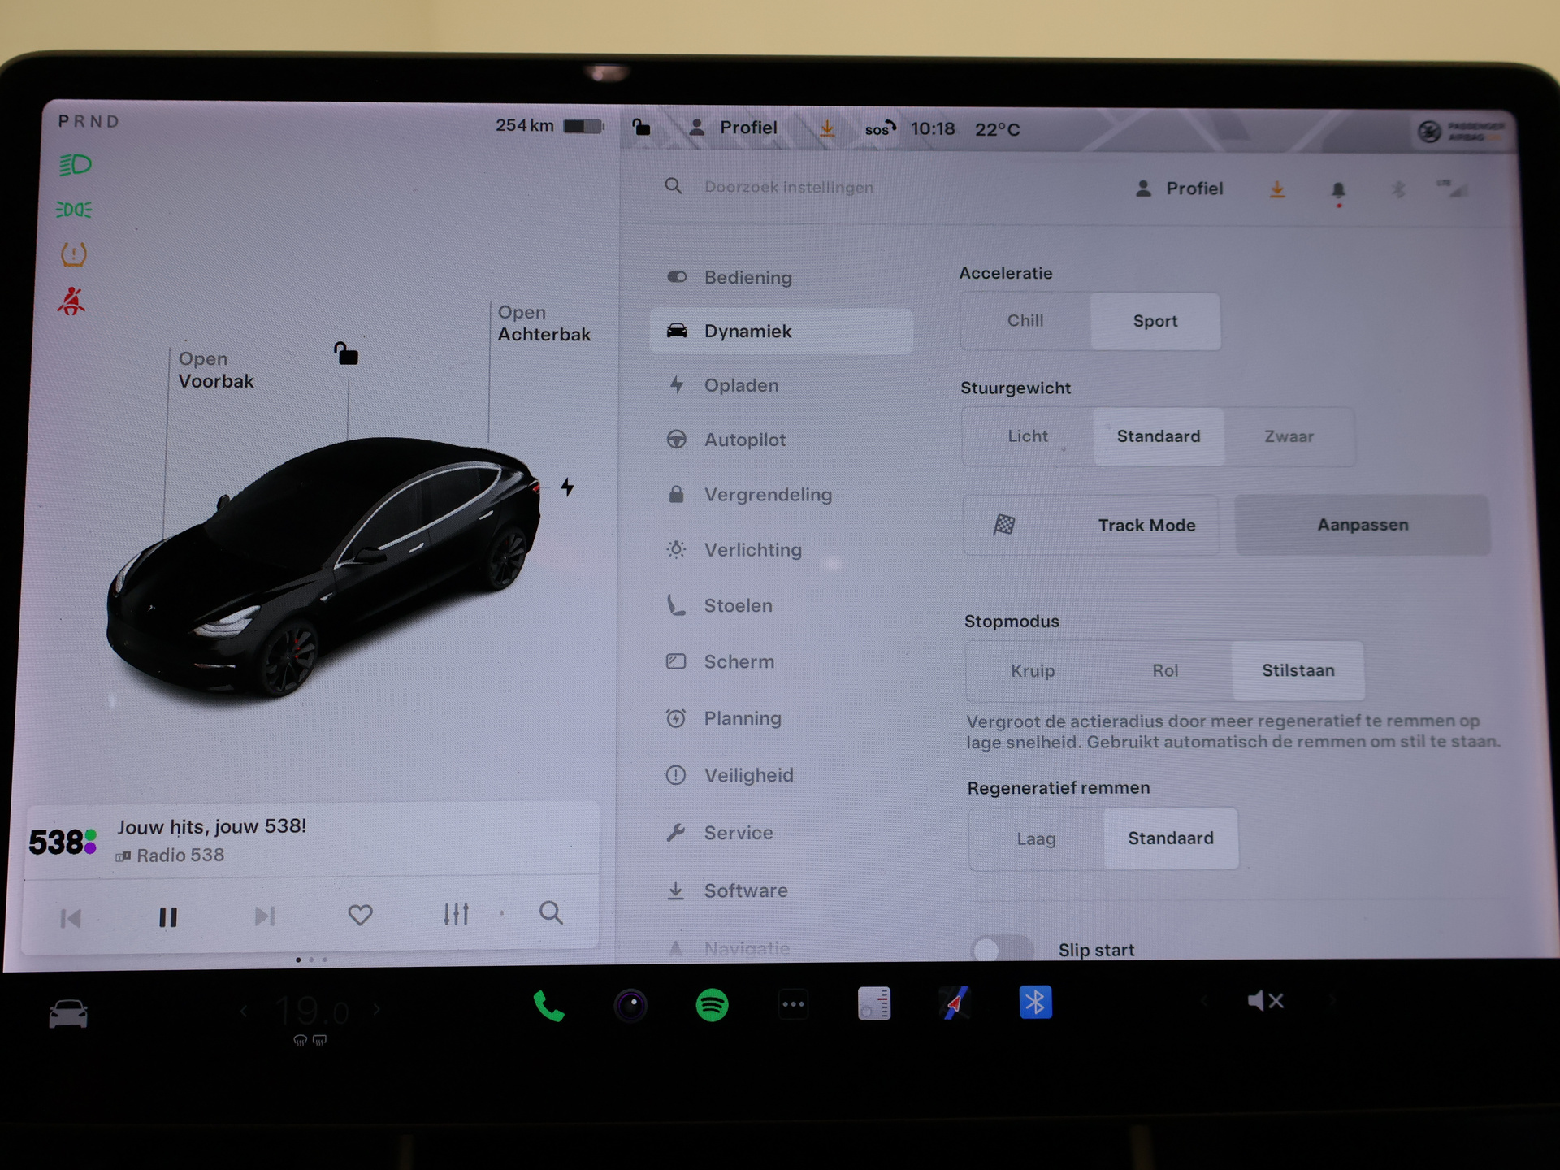Viewport: 1560px width, 1170px height.
Task: Open Profiel in the top status bar
Action: [x=733, y=128]
